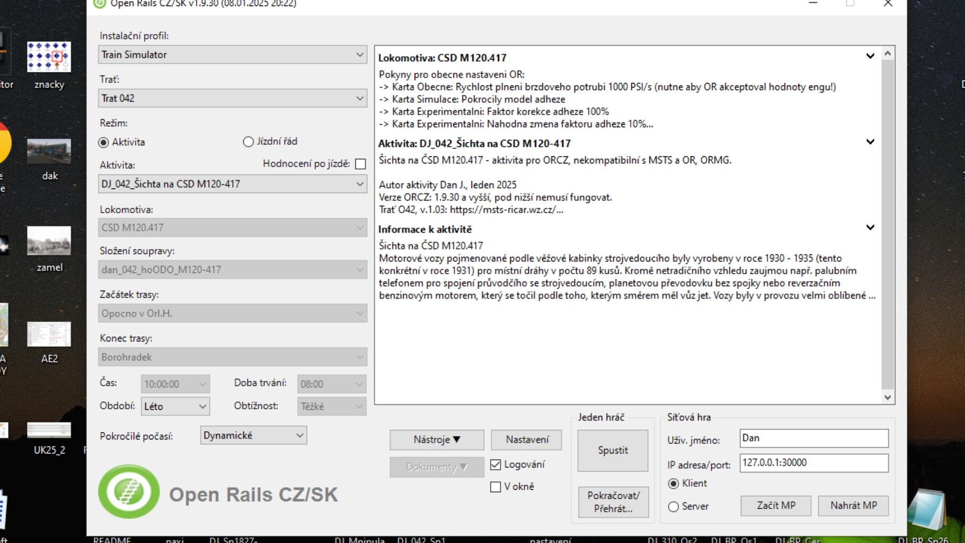The height and width of the screenshot is (543, 965).
Task: Click the Nastavení button
Action: point(526,440)
